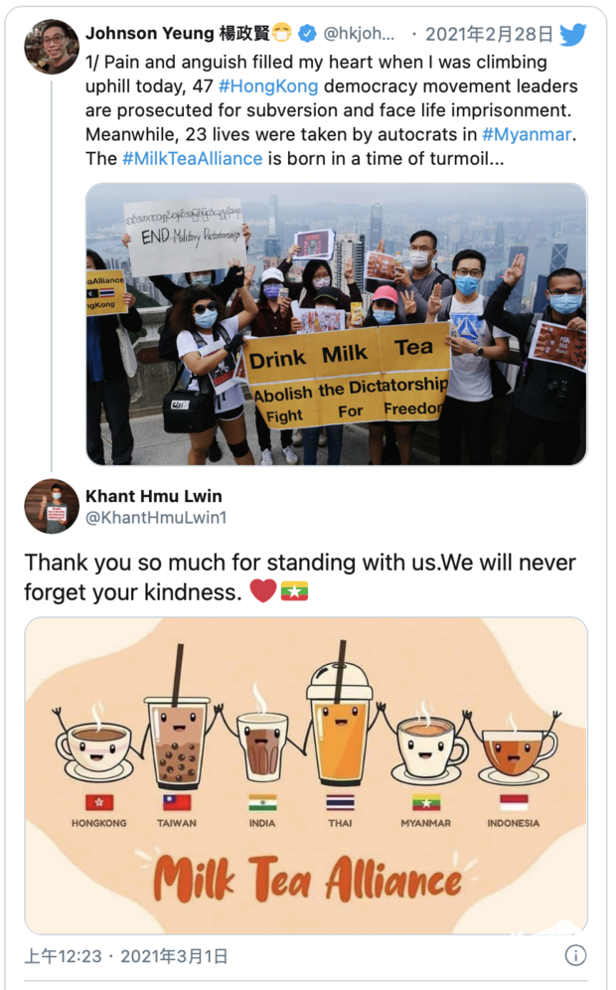Open the Milk Tea Alliance illustration image
Viewport: 616px width, 990px height.
click(x=306, y=775)
